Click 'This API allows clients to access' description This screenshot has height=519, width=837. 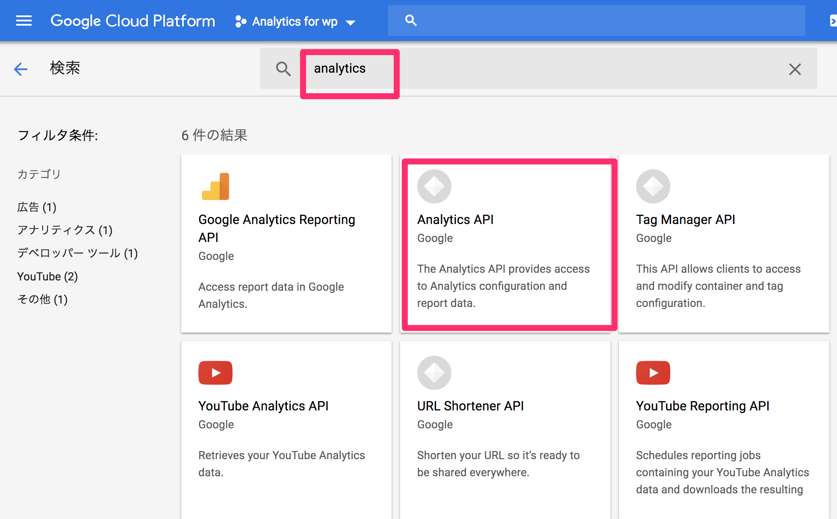[718, 286]
